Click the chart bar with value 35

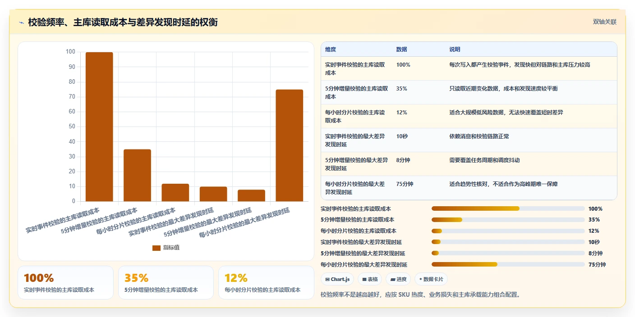[x=138, y=175]
